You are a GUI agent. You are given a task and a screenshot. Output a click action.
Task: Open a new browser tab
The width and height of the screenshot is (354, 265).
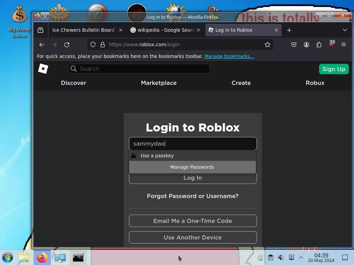click(289, 30)
